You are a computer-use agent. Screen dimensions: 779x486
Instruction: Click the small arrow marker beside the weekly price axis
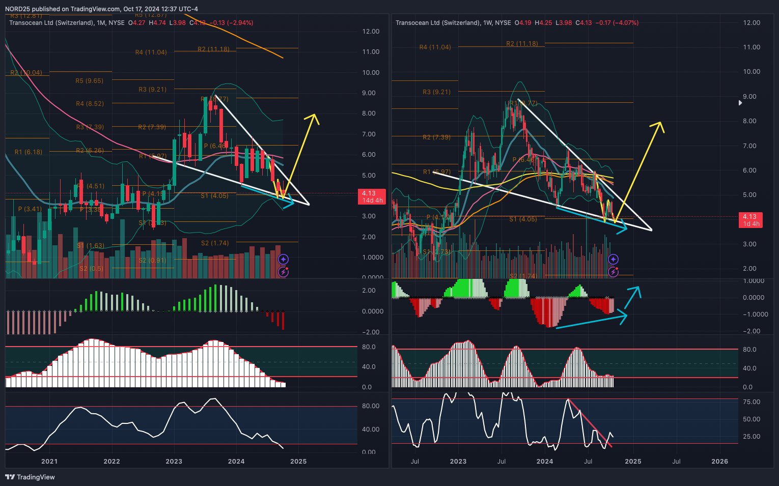(741, 103)
